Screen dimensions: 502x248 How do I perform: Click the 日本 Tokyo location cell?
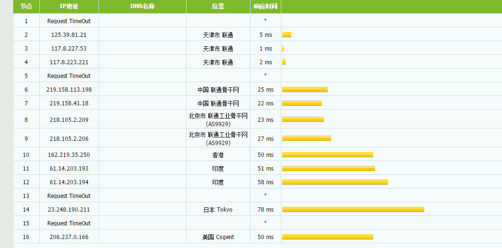point(218,210)
